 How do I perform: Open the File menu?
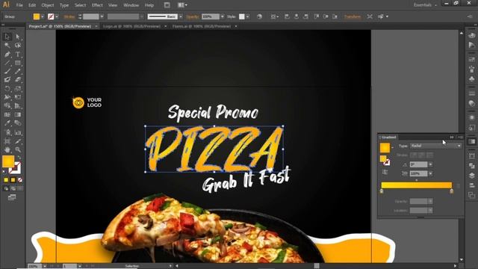[x=19, y=5]
